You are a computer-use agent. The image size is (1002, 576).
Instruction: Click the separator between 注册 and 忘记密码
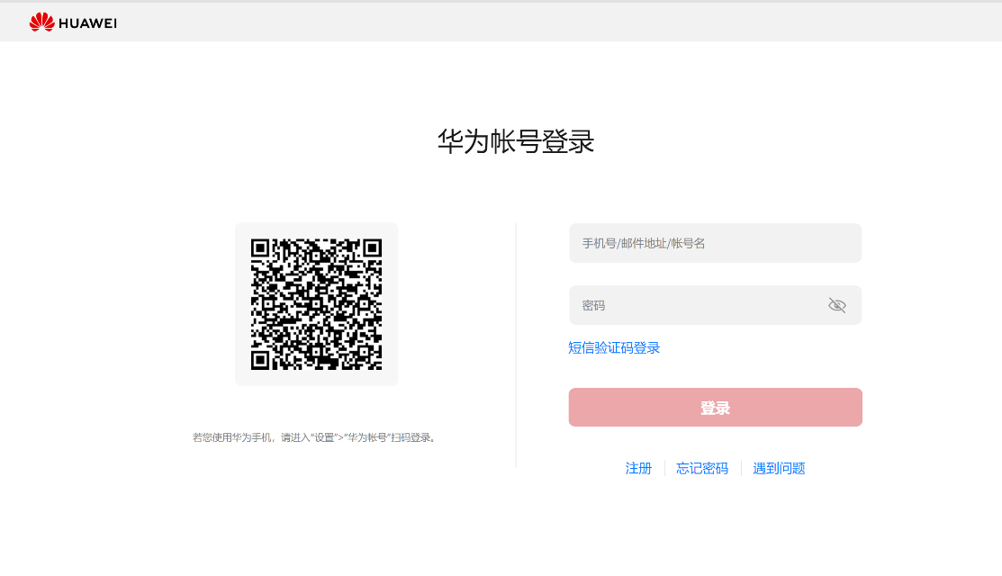(x=664, y=468)
